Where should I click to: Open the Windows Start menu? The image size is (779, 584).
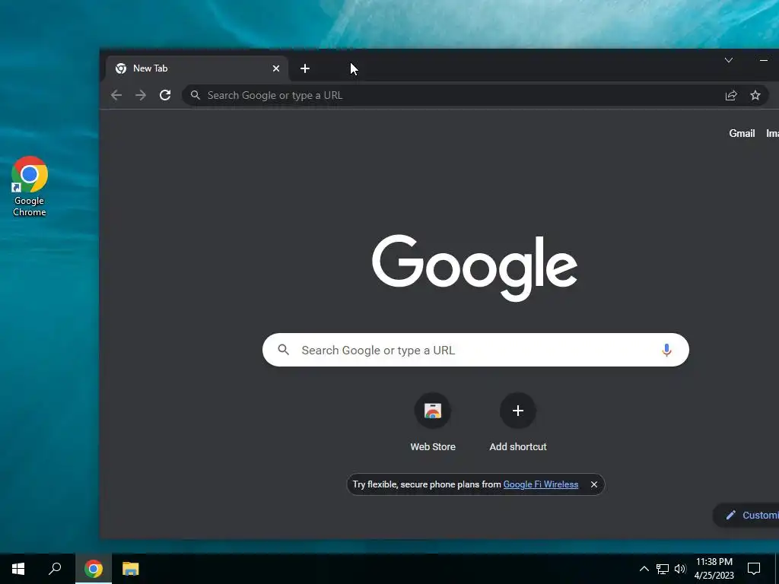[18, 569]
